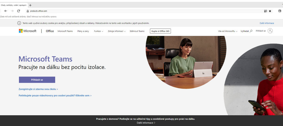Click the browser back arrow
Screen dimensions: 283x126
pos(6,11)
